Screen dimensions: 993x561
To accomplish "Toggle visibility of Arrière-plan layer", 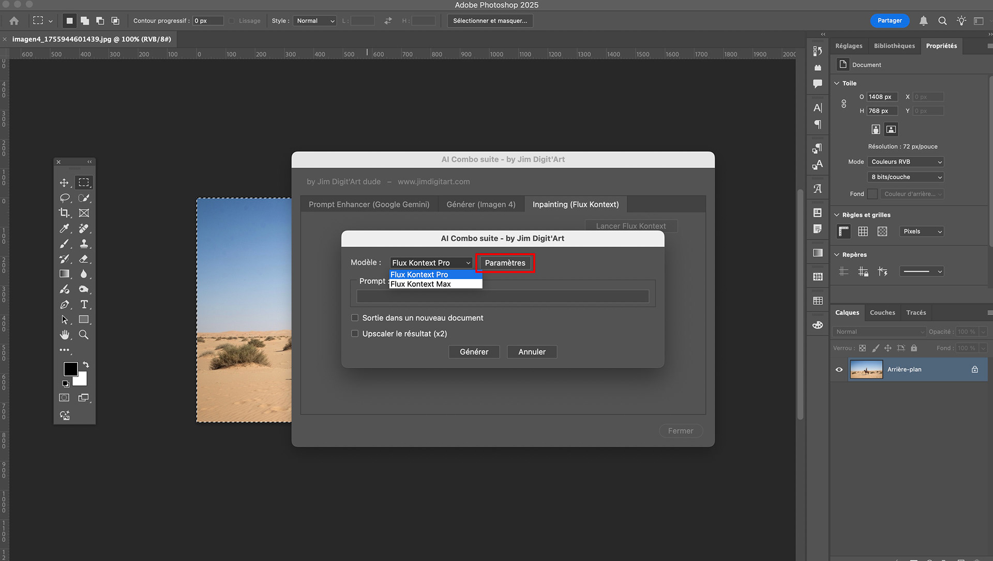I will [839, 369].
